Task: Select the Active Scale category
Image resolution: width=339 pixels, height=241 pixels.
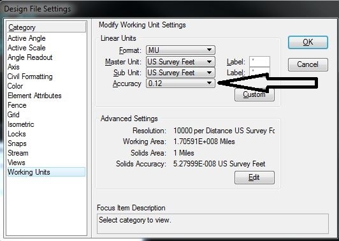Action: pyautogui.click(x=27, y=48)
